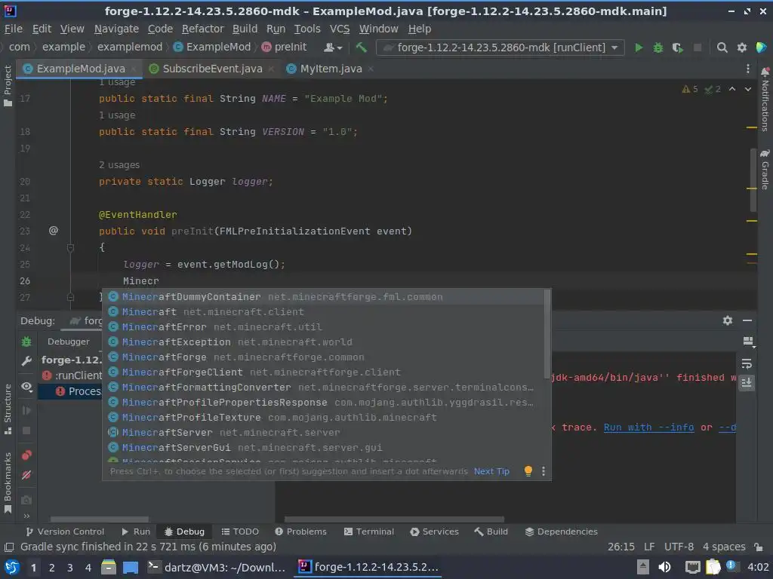Open the Debugger tab in Debug panel
773x579 pixels.
(69, 342)
